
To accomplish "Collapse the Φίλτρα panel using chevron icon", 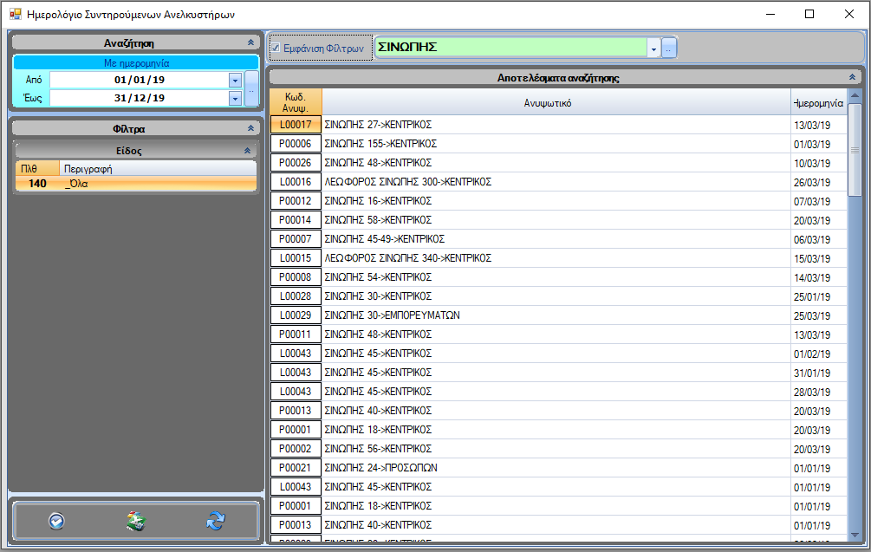I will pyautogui.click(x=250, y=128).
